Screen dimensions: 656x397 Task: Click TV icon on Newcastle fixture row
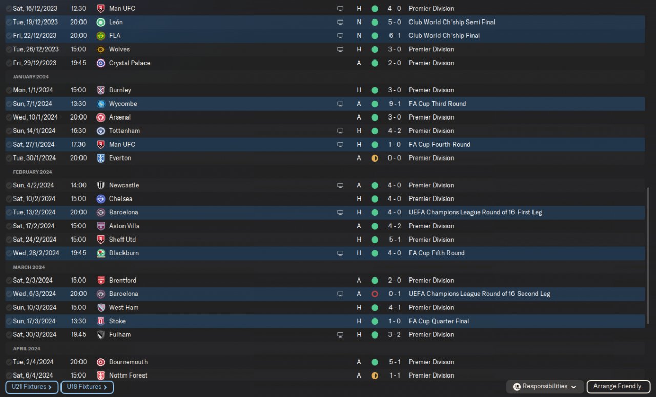click(340, 185)
